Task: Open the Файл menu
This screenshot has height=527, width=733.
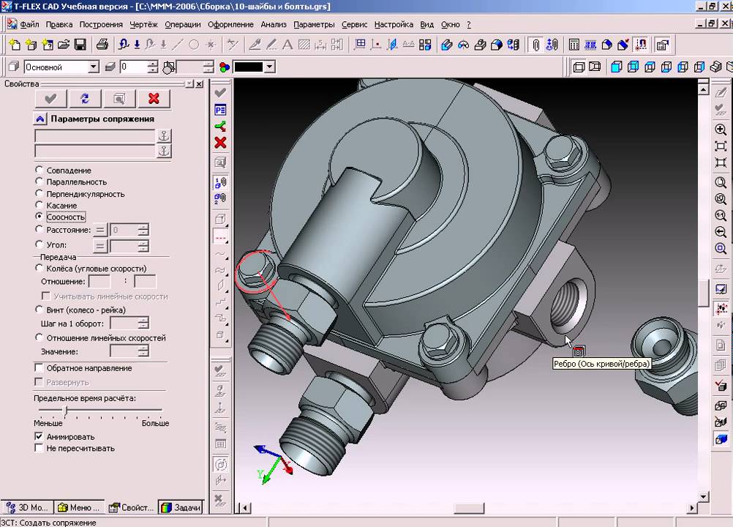Action: click(x=29, y=24)
